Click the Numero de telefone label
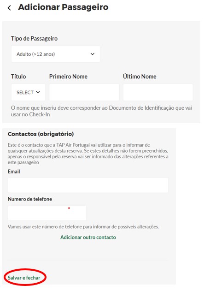This screenshot has width=204, height=291. [30, 199]
